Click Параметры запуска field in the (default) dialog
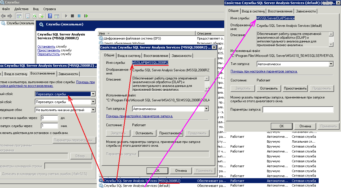Viewport: 341px width, 188px height. pyautogui.click(x=298, y=109)
